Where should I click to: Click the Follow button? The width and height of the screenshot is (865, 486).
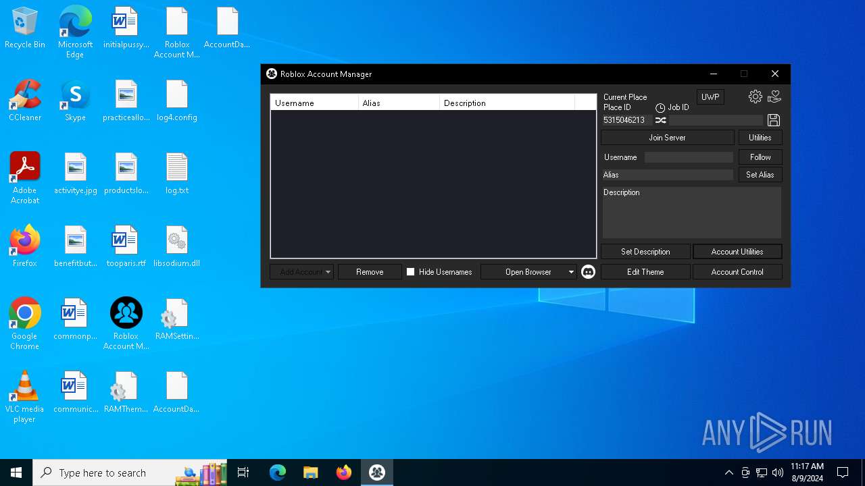pyautogui.click(x=760, y=157)
